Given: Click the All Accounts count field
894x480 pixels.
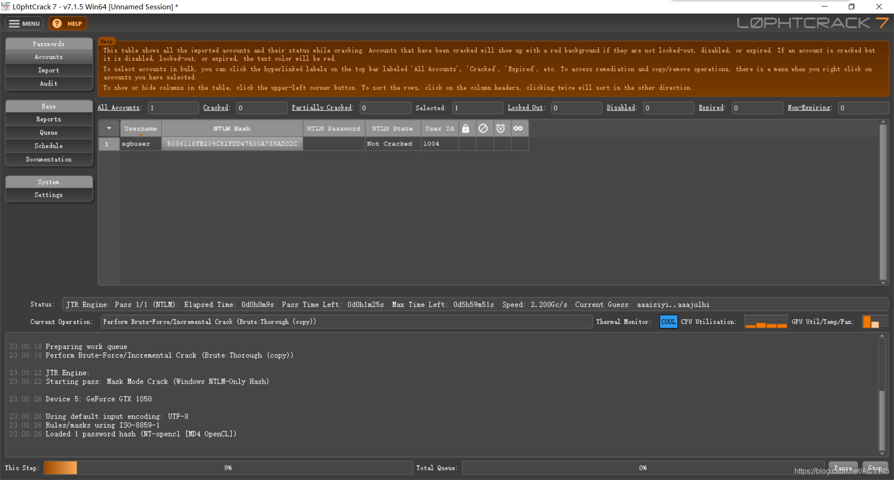Looking at the screenshot, I should click(x=173, y=108).
